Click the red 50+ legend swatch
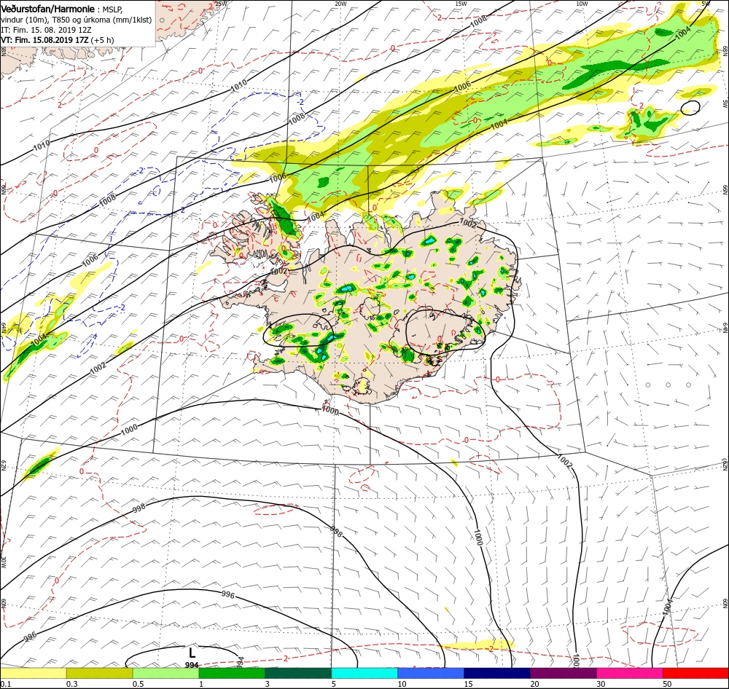 click(x=696, y=673)
